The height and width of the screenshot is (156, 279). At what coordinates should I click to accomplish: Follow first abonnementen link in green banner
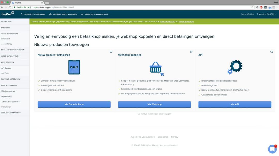tap(167, 21)
